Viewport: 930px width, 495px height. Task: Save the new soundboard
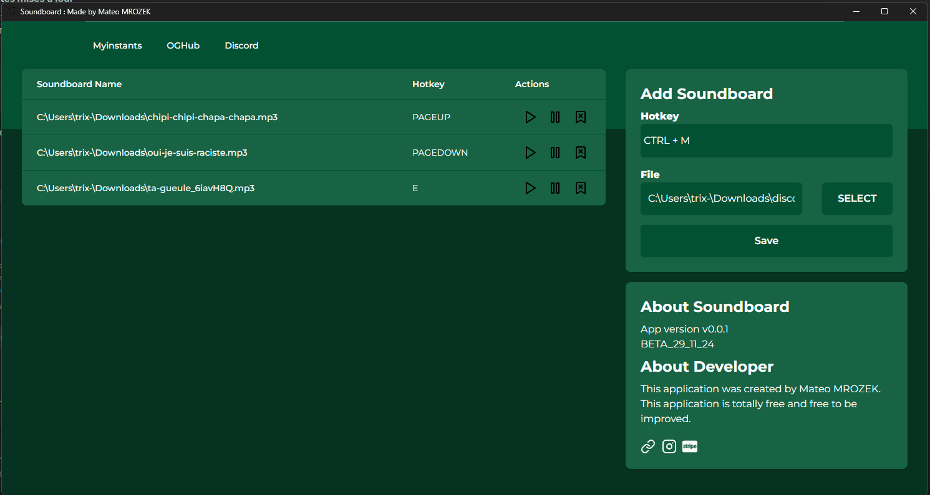point(767,241)
